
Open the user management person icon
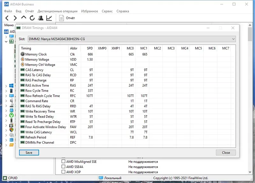(41, 18)
